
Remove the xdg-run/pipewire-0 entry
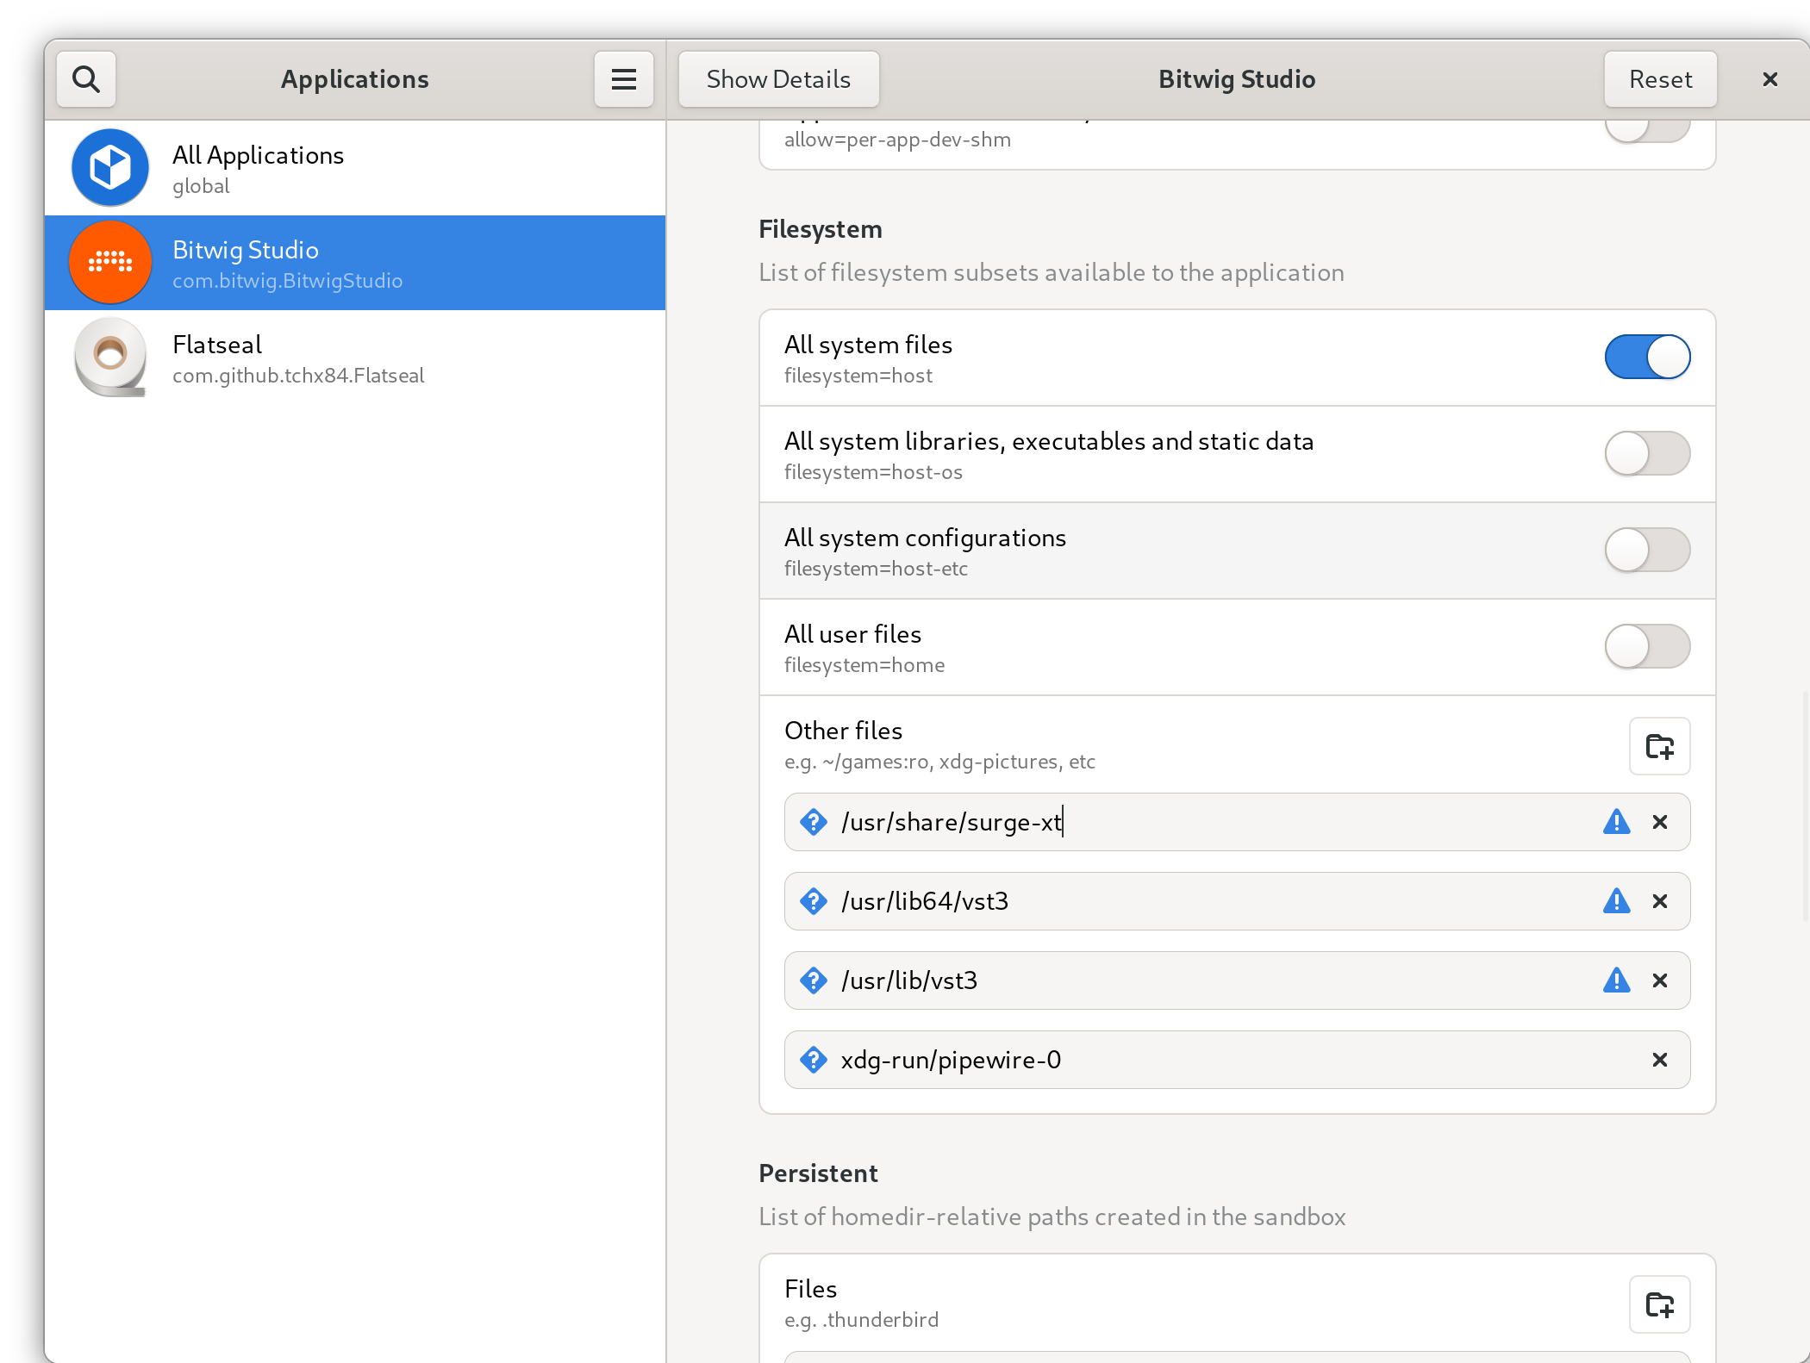pyautogui.click(x=1659, y=1060)
